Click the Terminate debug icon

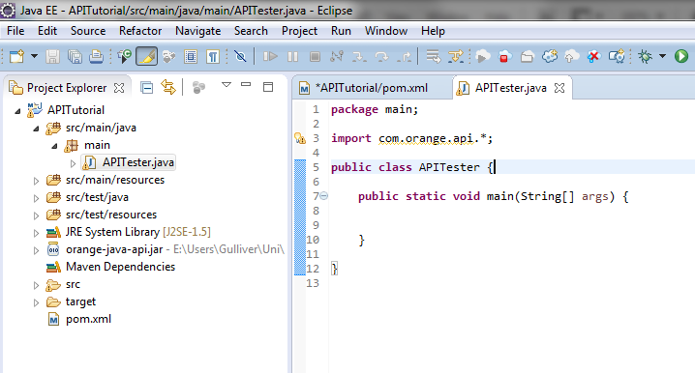[x=315, y=56]
